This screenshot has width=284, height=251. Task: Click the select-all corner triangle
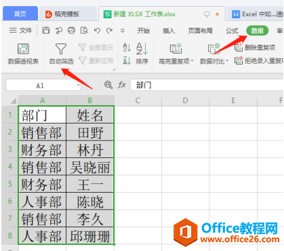(13, 100)
